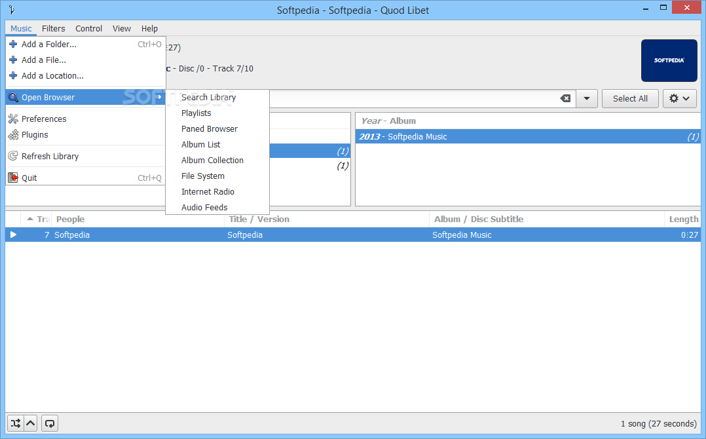Open the Filters menu

coord(54,28)
